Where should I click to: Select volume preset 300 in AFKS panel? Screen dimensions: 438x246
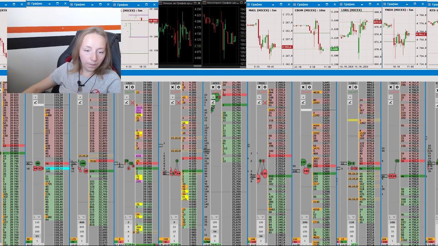[215, 227]
